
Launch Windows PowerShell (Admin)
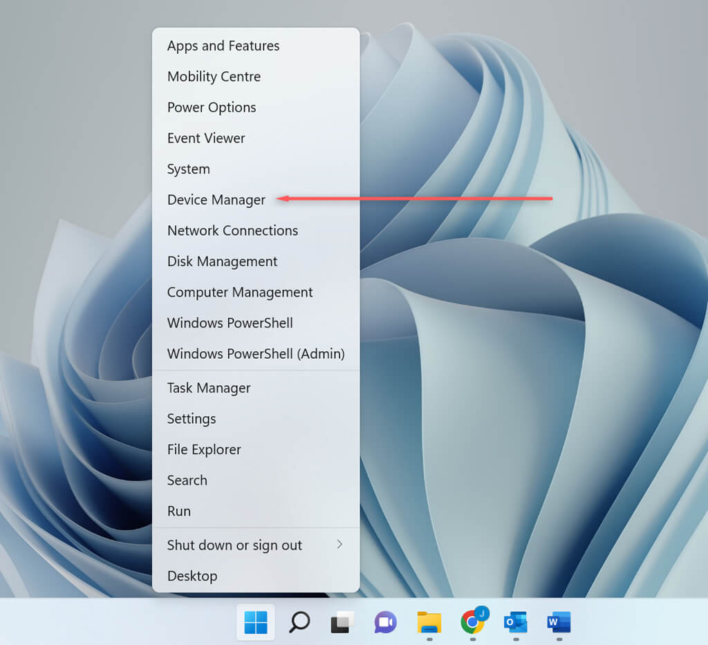point(256,354)
